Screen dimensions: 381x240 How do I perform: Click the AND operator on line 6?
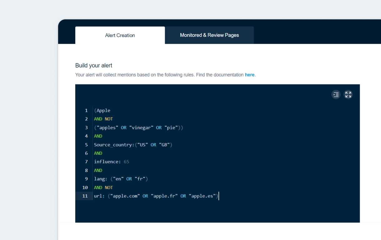[x=98, y=153]
